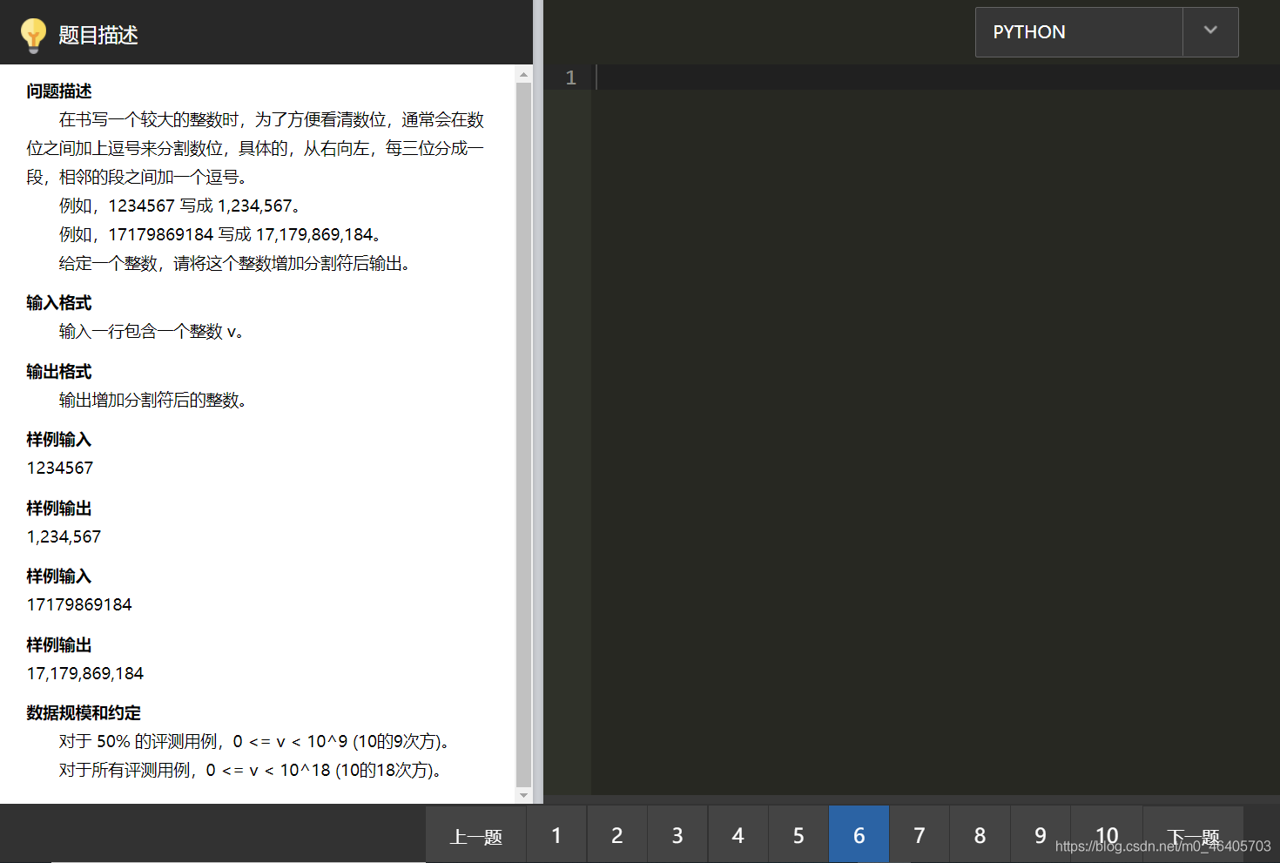Click the lightbulb icon beside 题目描述
The height and width of the screenshot is (863, 1280).
[x=33, y=35]
